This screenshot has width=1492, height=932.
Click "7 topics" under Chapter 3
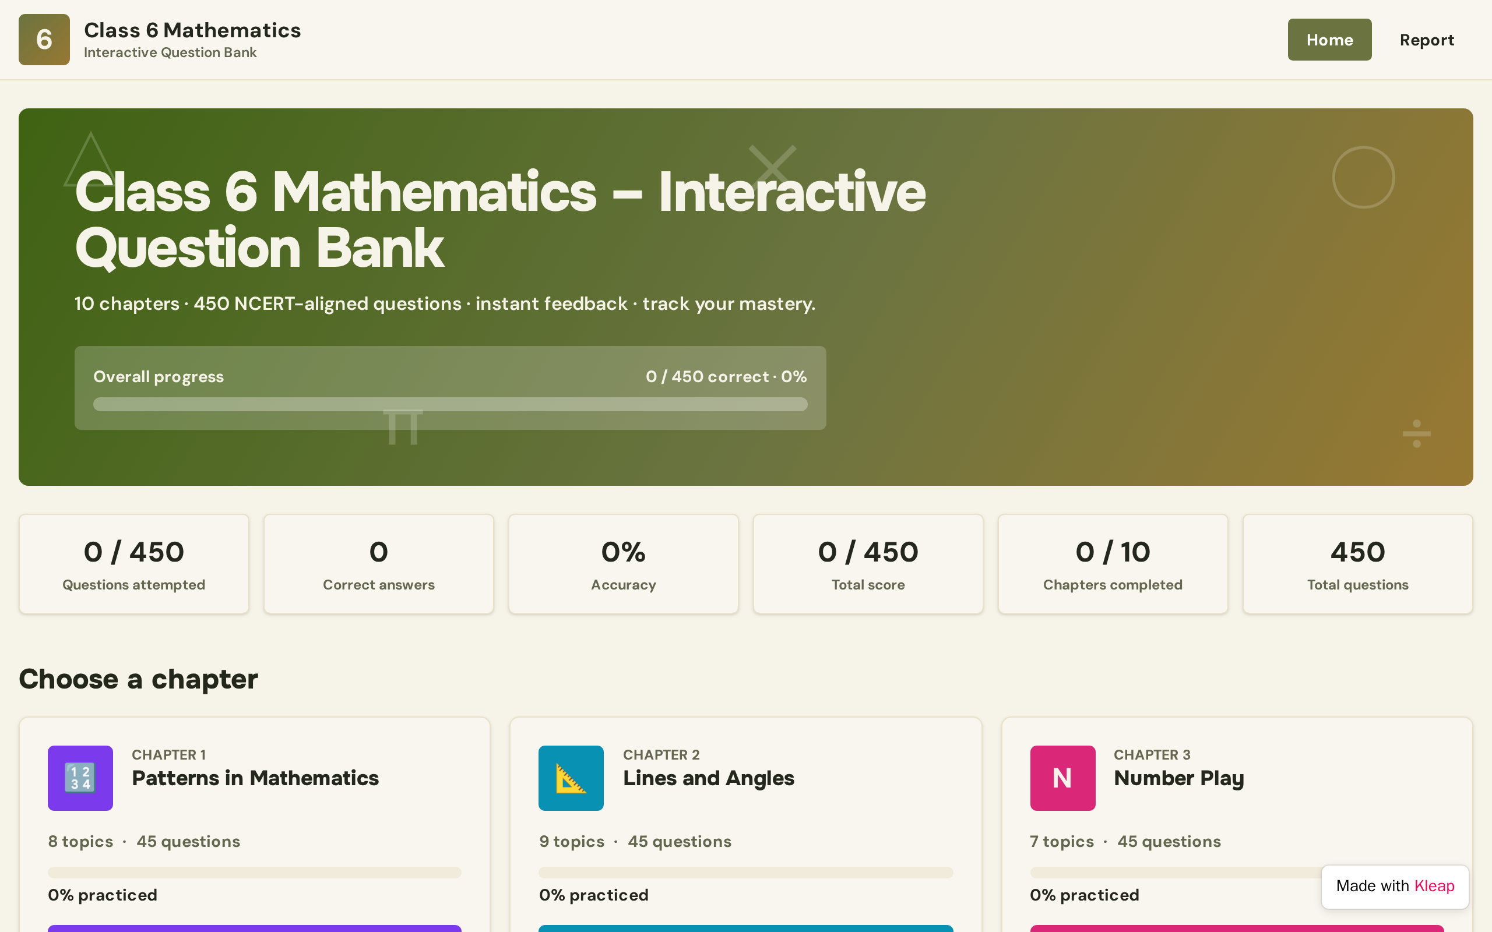(x=1062, y=841)
